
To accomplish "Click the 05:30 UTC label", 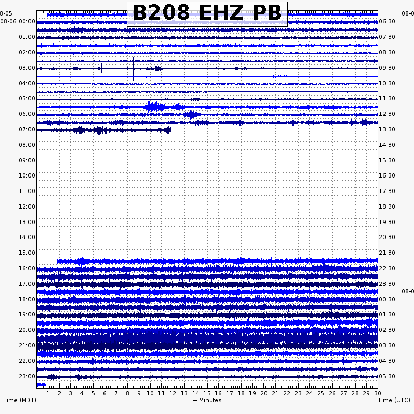I will (x=387, y=377).
